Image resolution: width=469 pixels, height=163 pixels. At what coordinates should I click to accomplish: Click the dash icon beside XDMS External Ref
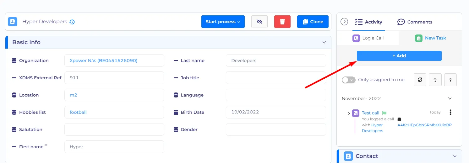[x=14, y=78]
